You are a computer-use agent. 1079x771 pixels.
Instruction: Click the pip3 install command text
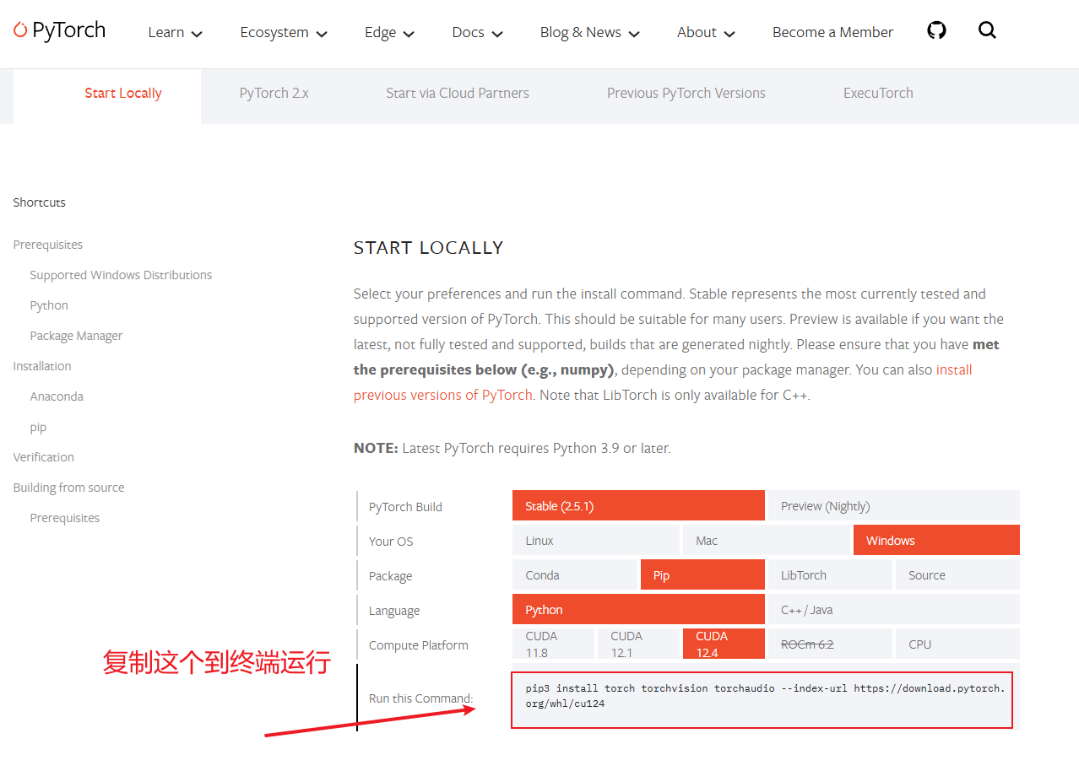[x=765, y=696]
